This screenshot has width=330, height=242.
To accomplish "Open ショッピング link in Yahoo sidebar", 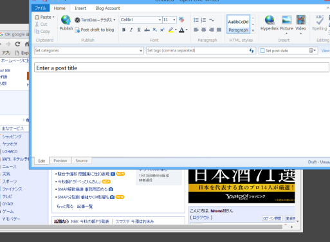I will (12, 136).
